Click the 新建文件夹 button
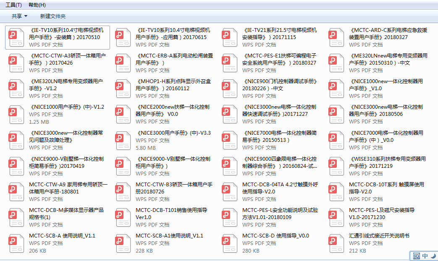 tap(53, 16)
